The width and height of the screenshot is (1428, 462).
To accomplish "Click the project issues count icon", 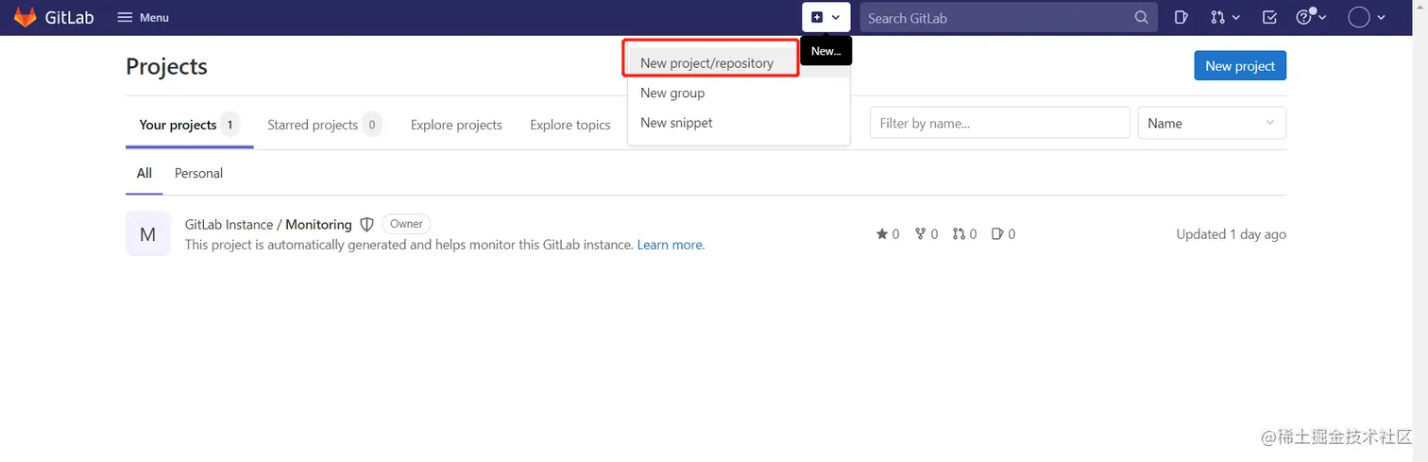I will point(997,234).
